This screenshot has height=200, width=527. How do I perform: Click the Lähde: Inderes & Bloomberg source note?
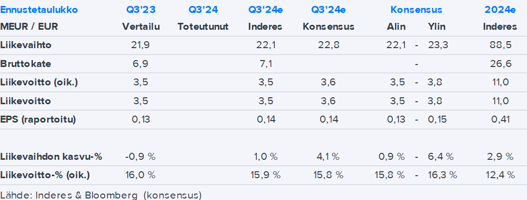click(101, 195)
